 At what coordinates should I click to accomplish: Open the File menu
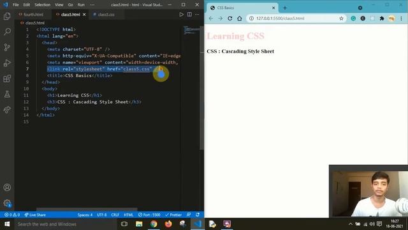[15, 4]
